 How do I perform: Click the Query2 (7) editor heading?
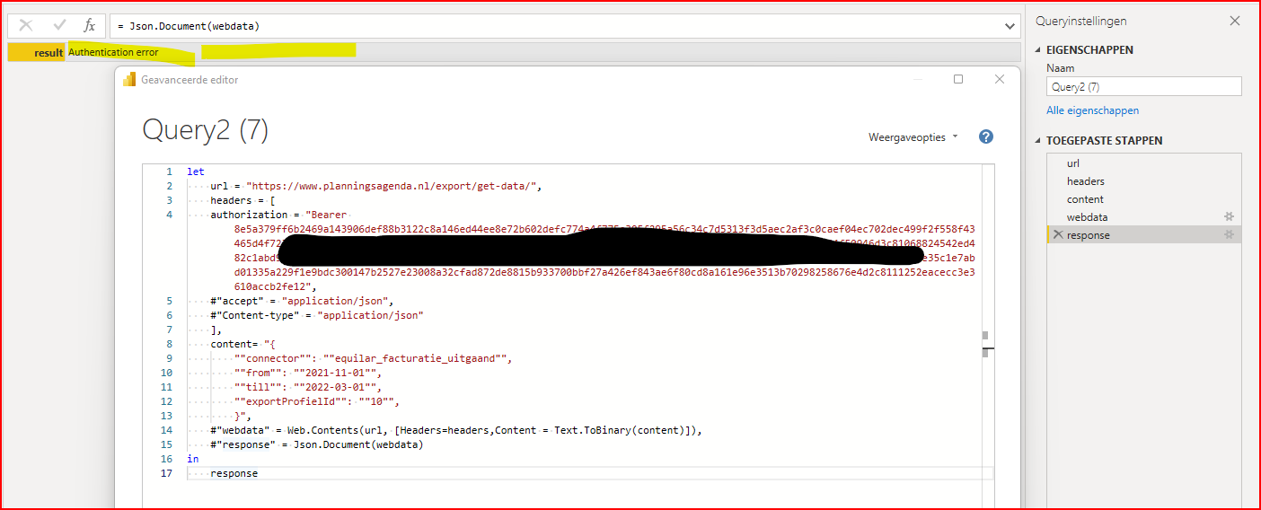point(206,131)
